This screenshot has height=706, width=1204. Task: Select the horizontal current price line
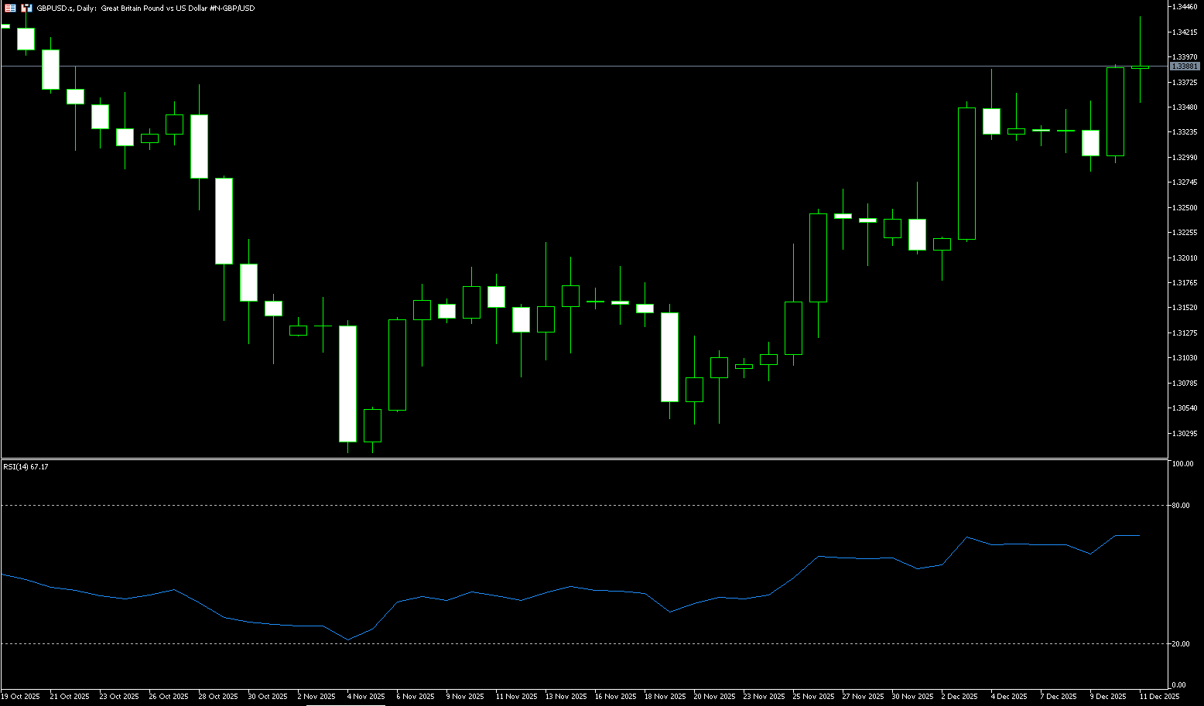[x=542, y=67]
